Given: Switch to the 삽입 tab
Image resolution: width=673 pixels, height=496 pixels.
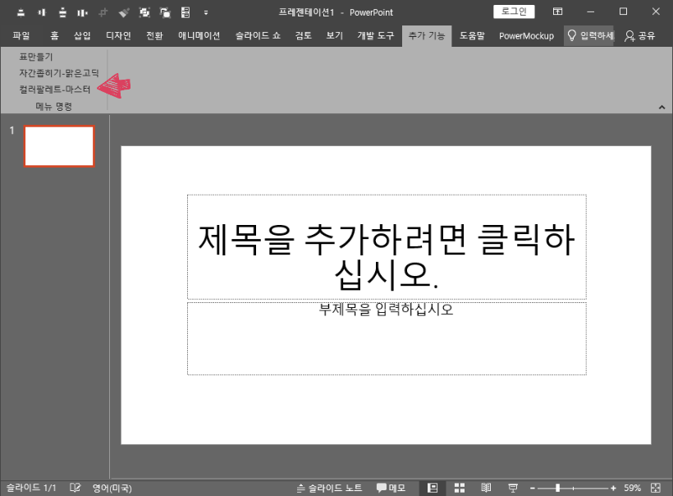Looking at the screenshot, I should coord(82,35).
